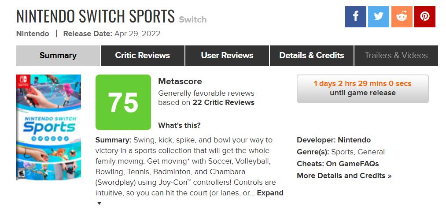Switch to the Critic Reviews tab
This screenshot has height=213, width=446.
pyautogui.click(x=142, y=56)
